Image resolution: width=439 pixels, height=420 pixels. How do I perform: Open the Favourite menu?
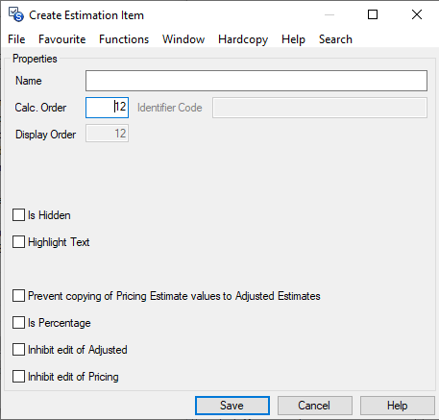(x=62, y=39)
